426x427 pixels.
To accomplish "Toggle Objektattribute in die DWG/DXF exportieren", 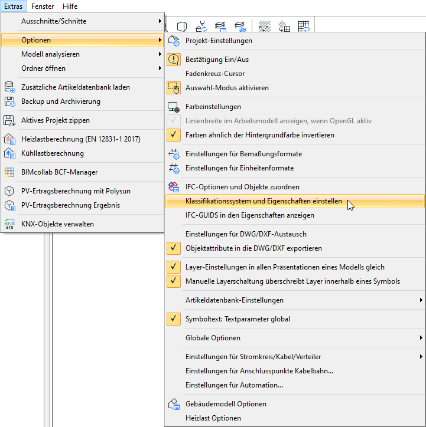I will point(295,248).
